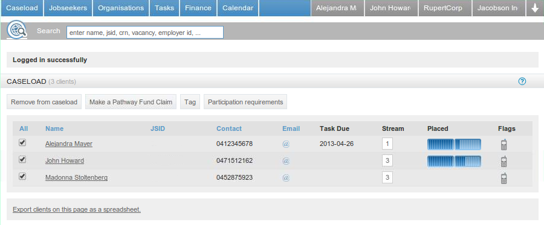Go to the Tasks tab
Viewport: 544px width, 225px height.
coord(164,8)
